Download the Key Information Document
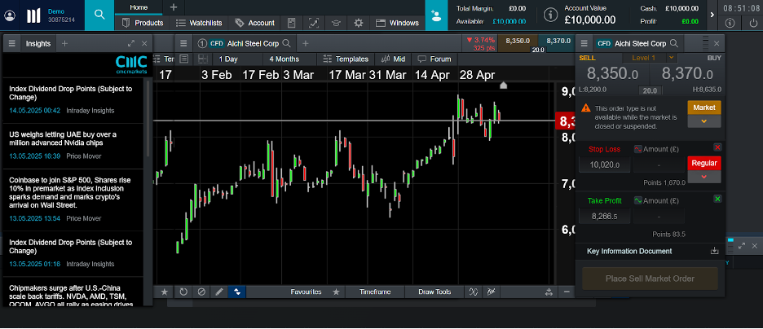The width and height of the screenshot is (763, 329). [715, 251]
